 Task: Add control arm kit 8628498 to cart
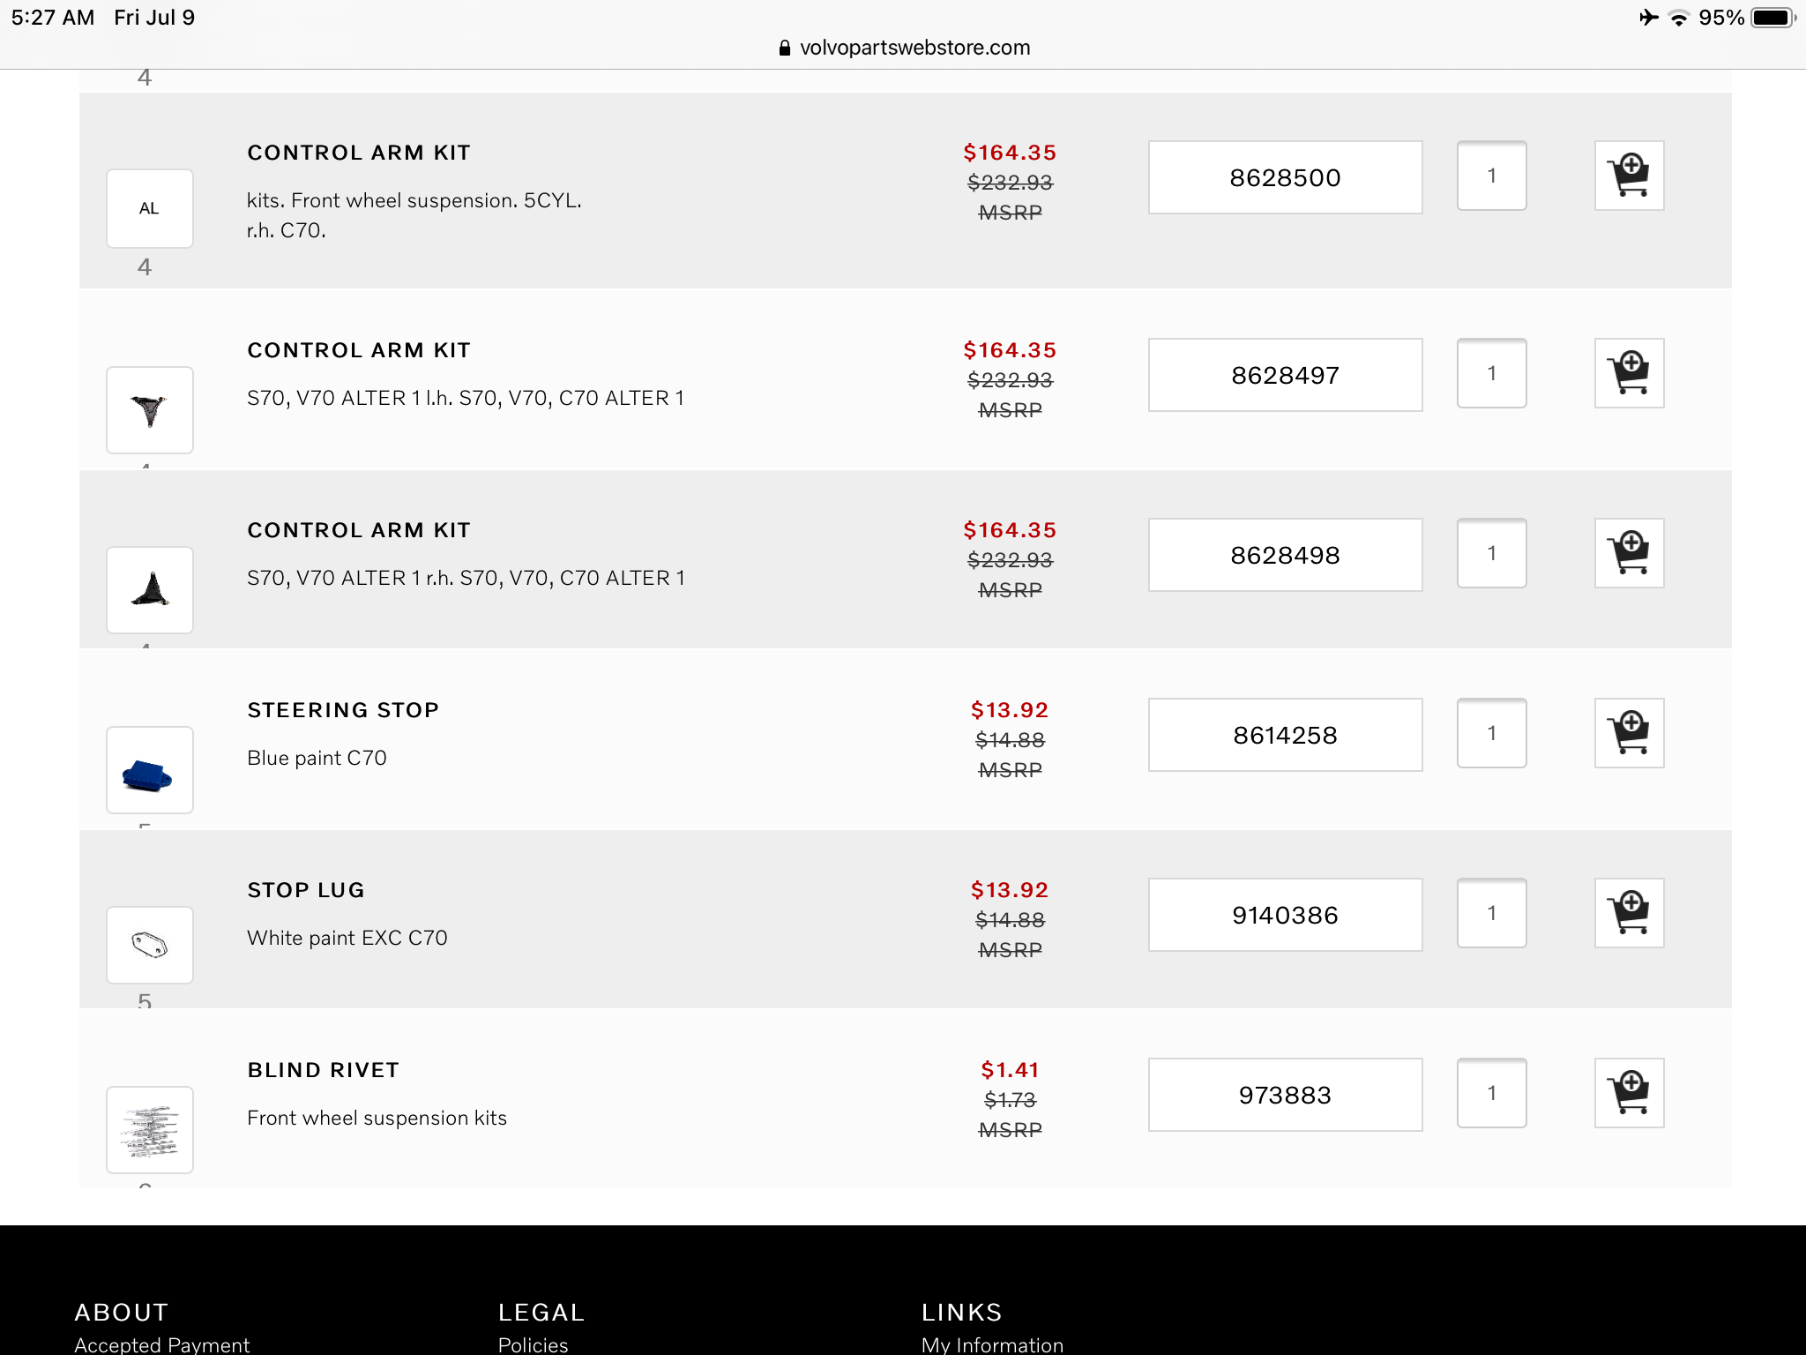1629,553
